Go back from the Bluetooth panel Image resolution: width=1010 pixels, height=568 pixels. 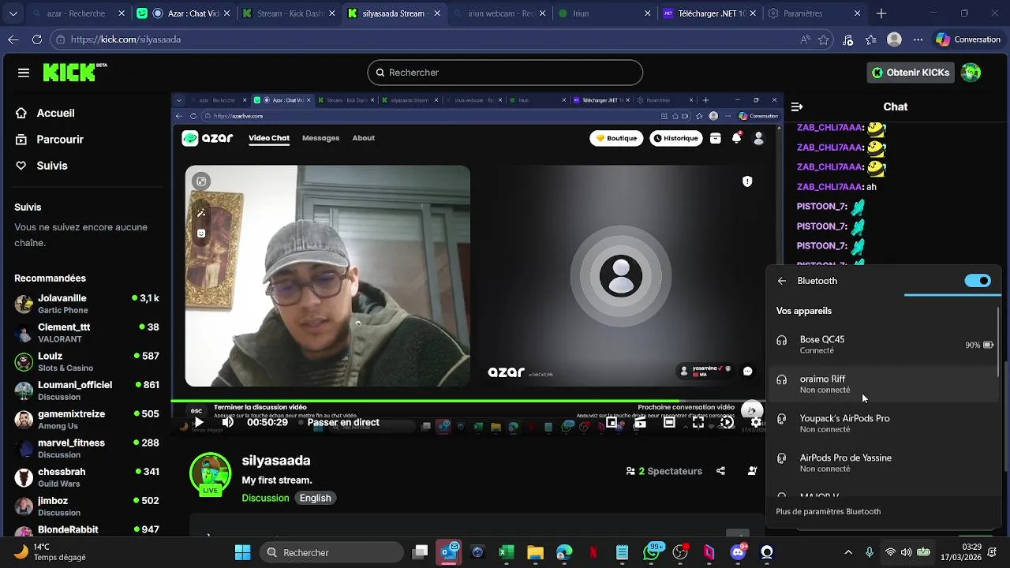[x=782, y=281]
